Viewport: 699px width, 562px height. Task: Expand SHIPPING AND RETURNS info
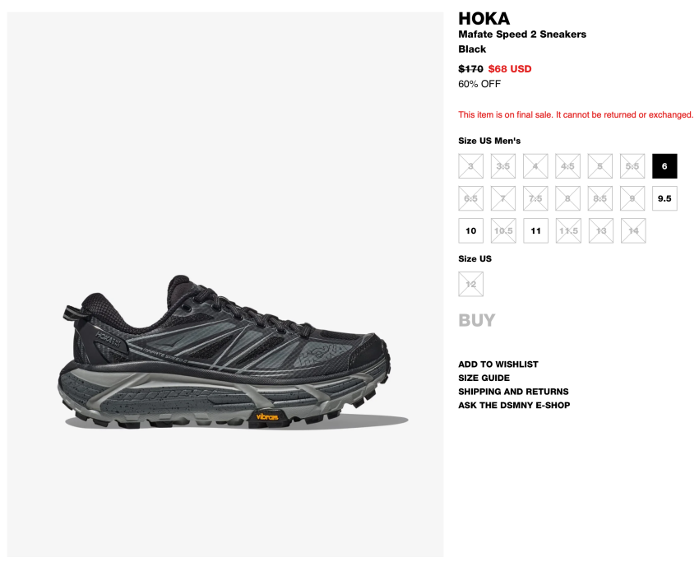pyautogui.click(x=513, y=392)
